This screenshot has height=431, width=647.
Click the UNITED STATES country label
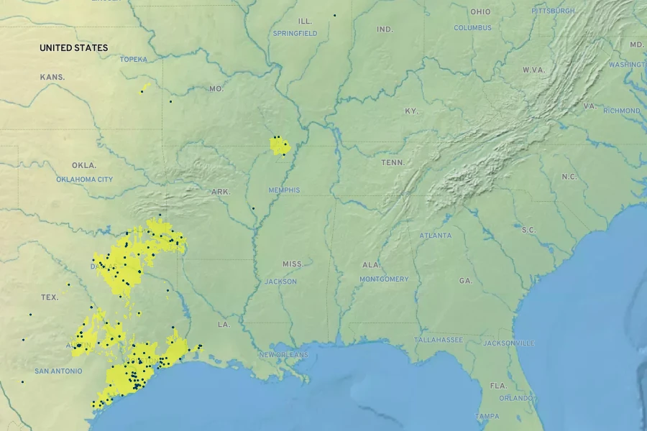tap(73, 48)
